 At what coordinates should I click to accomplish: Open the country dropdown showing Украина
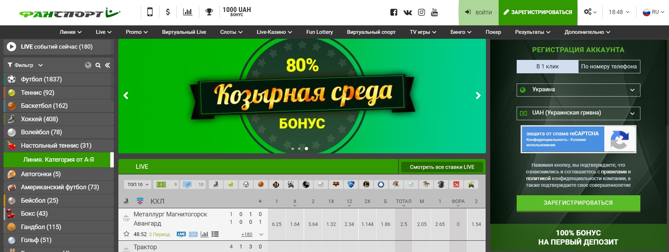pyautogui.click(x=578, y=90)
